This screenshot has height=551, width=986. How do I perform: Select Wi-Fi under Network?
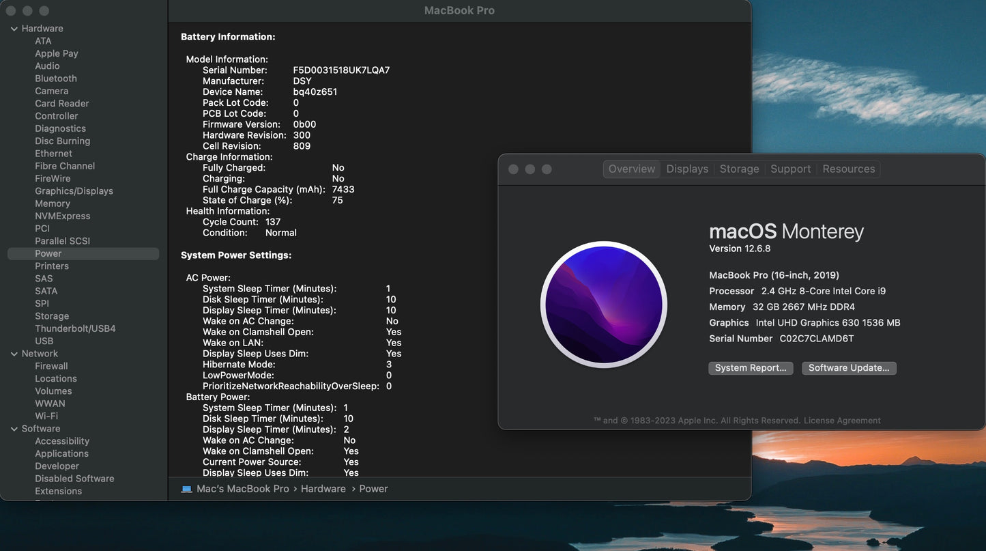coord(46,416)
